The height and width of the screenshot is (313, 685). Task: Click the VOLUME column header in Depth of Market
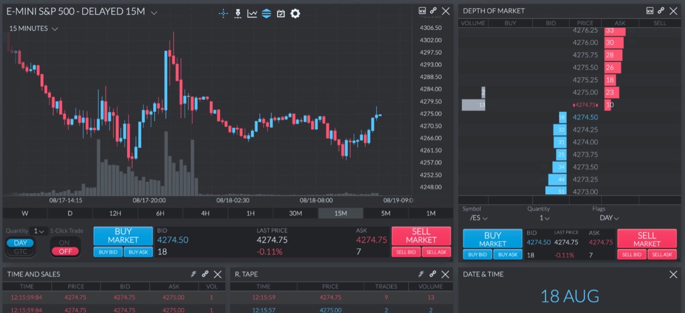473,23
